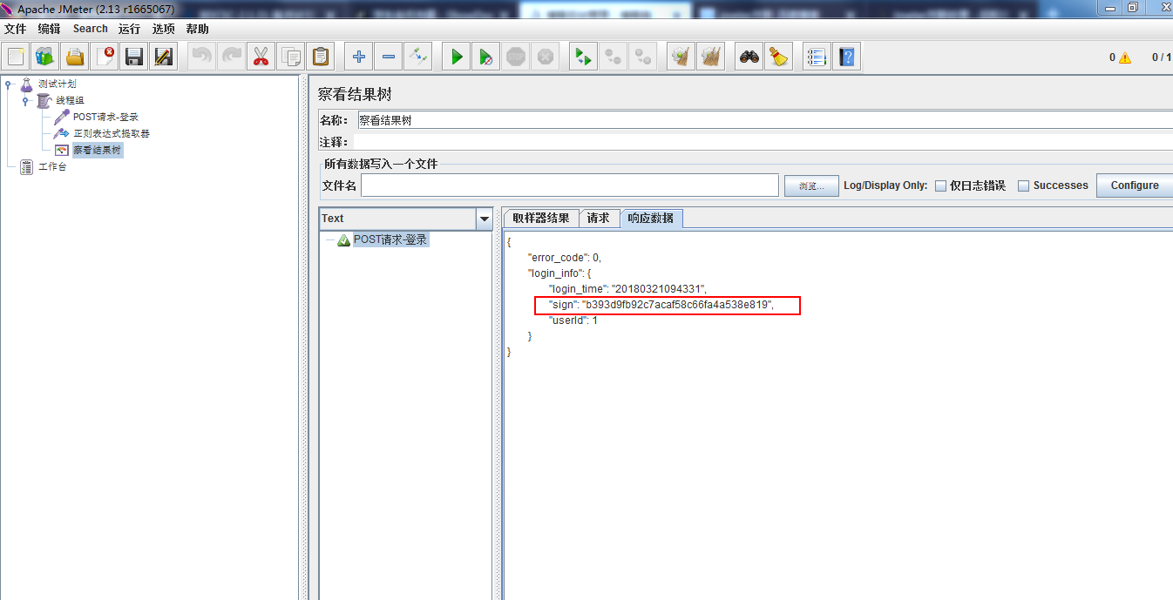Click the Cut scissors icon
Image resolution: width=1173 pixels, height=600 pixels.
[x=261, y=57]
